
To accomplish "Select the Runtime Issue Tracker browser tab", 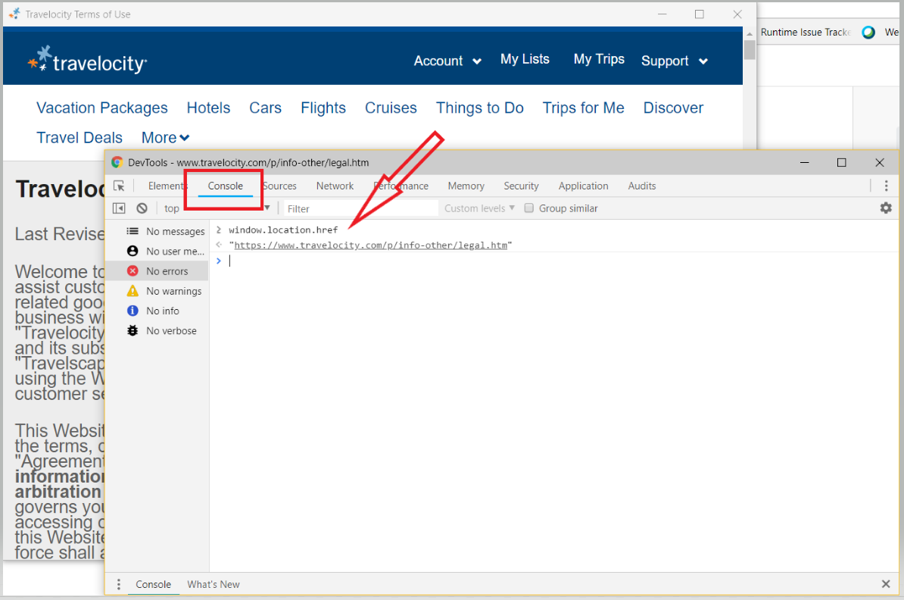I will click(806, 33).
